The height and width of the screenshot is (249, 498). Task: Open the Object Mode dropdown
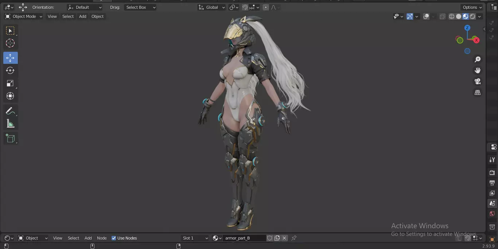[24, 16]
